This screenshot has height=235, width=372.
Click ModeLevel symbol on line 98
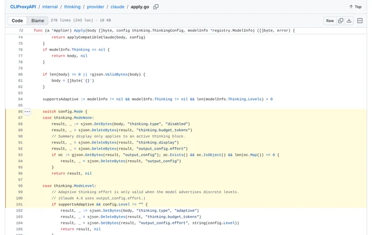pos(84,186)
